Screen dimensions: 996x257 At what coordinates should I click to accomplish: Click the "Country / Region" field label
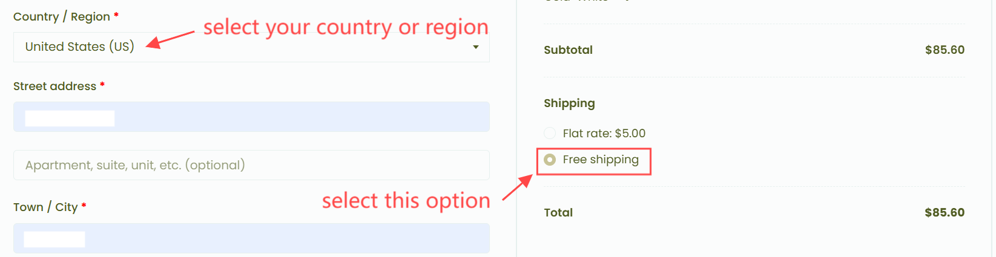62,17
